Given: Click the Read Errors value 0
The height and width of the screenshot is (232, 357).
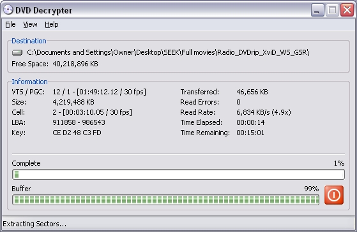Looking at the screenshot, I should pyautogui.click(x=238, y=102).
